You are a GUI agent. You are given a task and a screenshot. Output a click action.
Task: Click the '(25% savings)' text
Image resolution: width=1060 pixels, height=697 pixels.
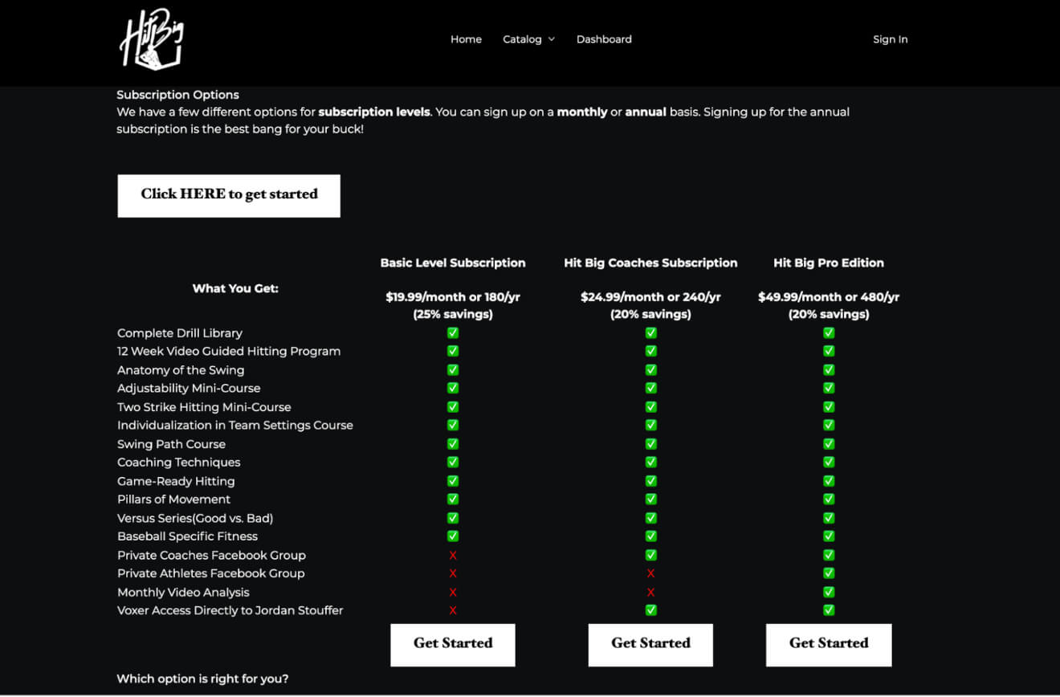click(x=453, y=314)
